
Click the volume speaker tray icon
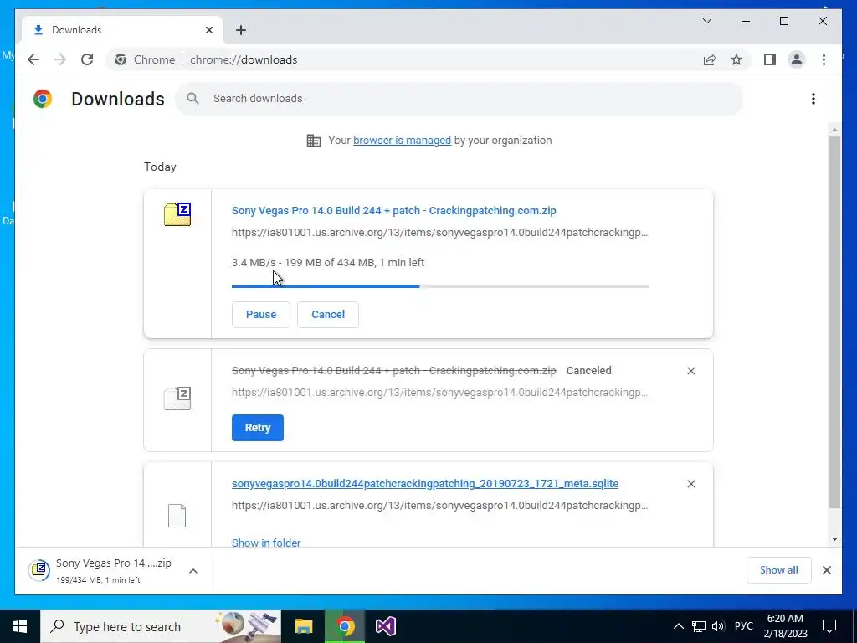718,626
